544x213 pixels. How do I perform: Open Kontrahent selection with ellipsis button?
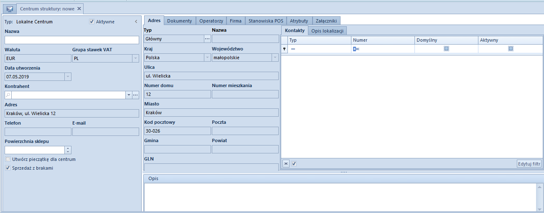click(135, 95)
